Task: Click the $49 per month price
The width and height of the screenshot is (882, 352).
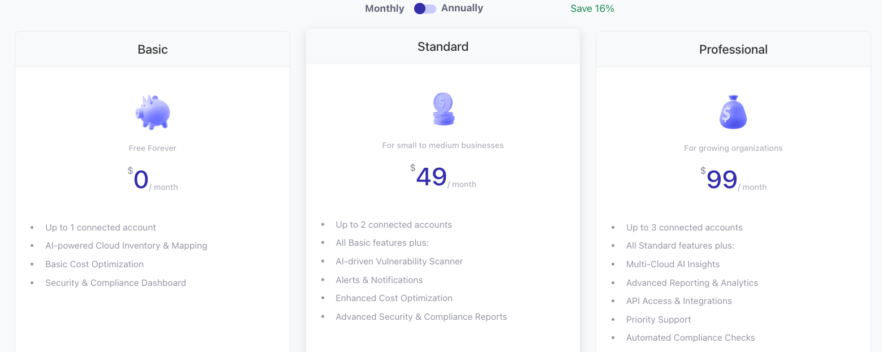Action: (432, 177)
